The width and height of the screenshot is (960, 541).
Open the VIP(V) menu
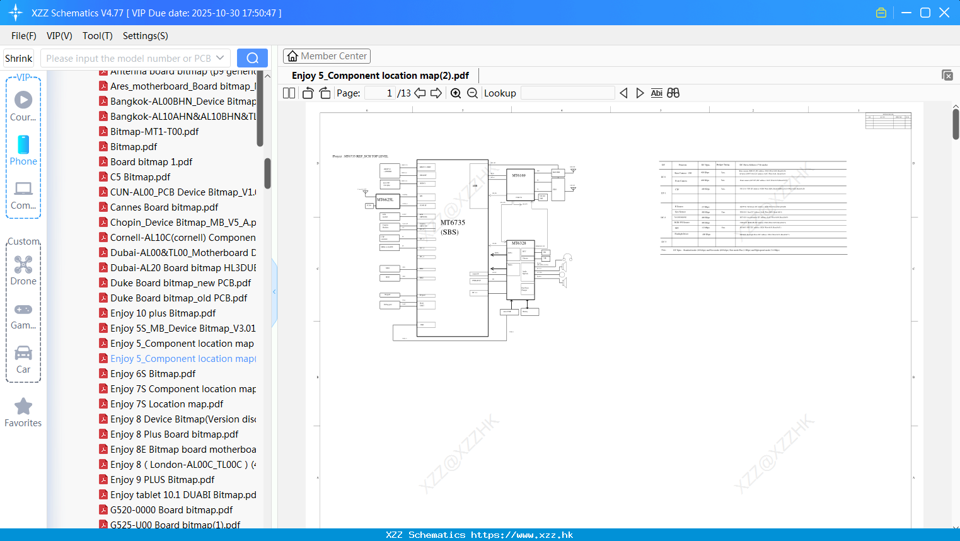click(59, 36)
